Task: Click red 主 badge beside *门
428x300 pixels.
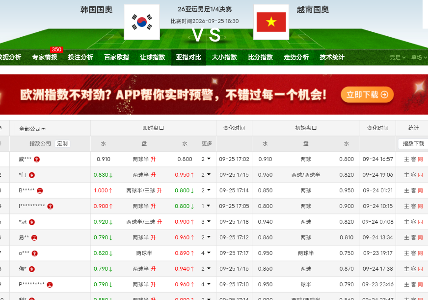Action: point(32,175)
